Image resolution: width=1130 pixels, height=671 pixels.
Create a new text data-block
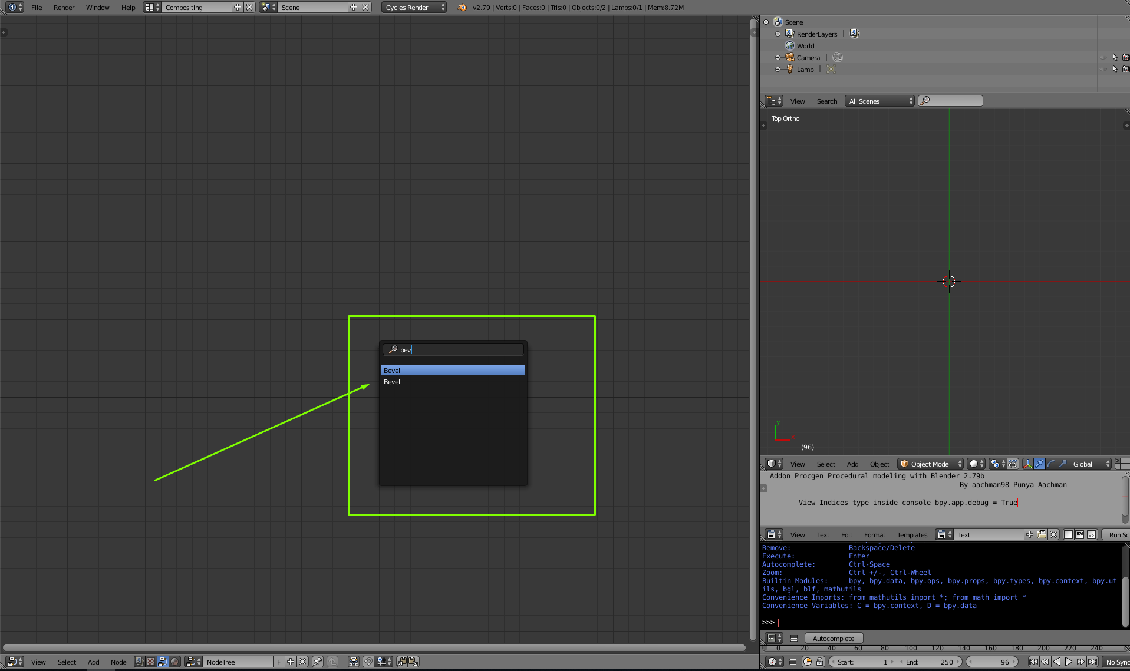point(1029,535)
